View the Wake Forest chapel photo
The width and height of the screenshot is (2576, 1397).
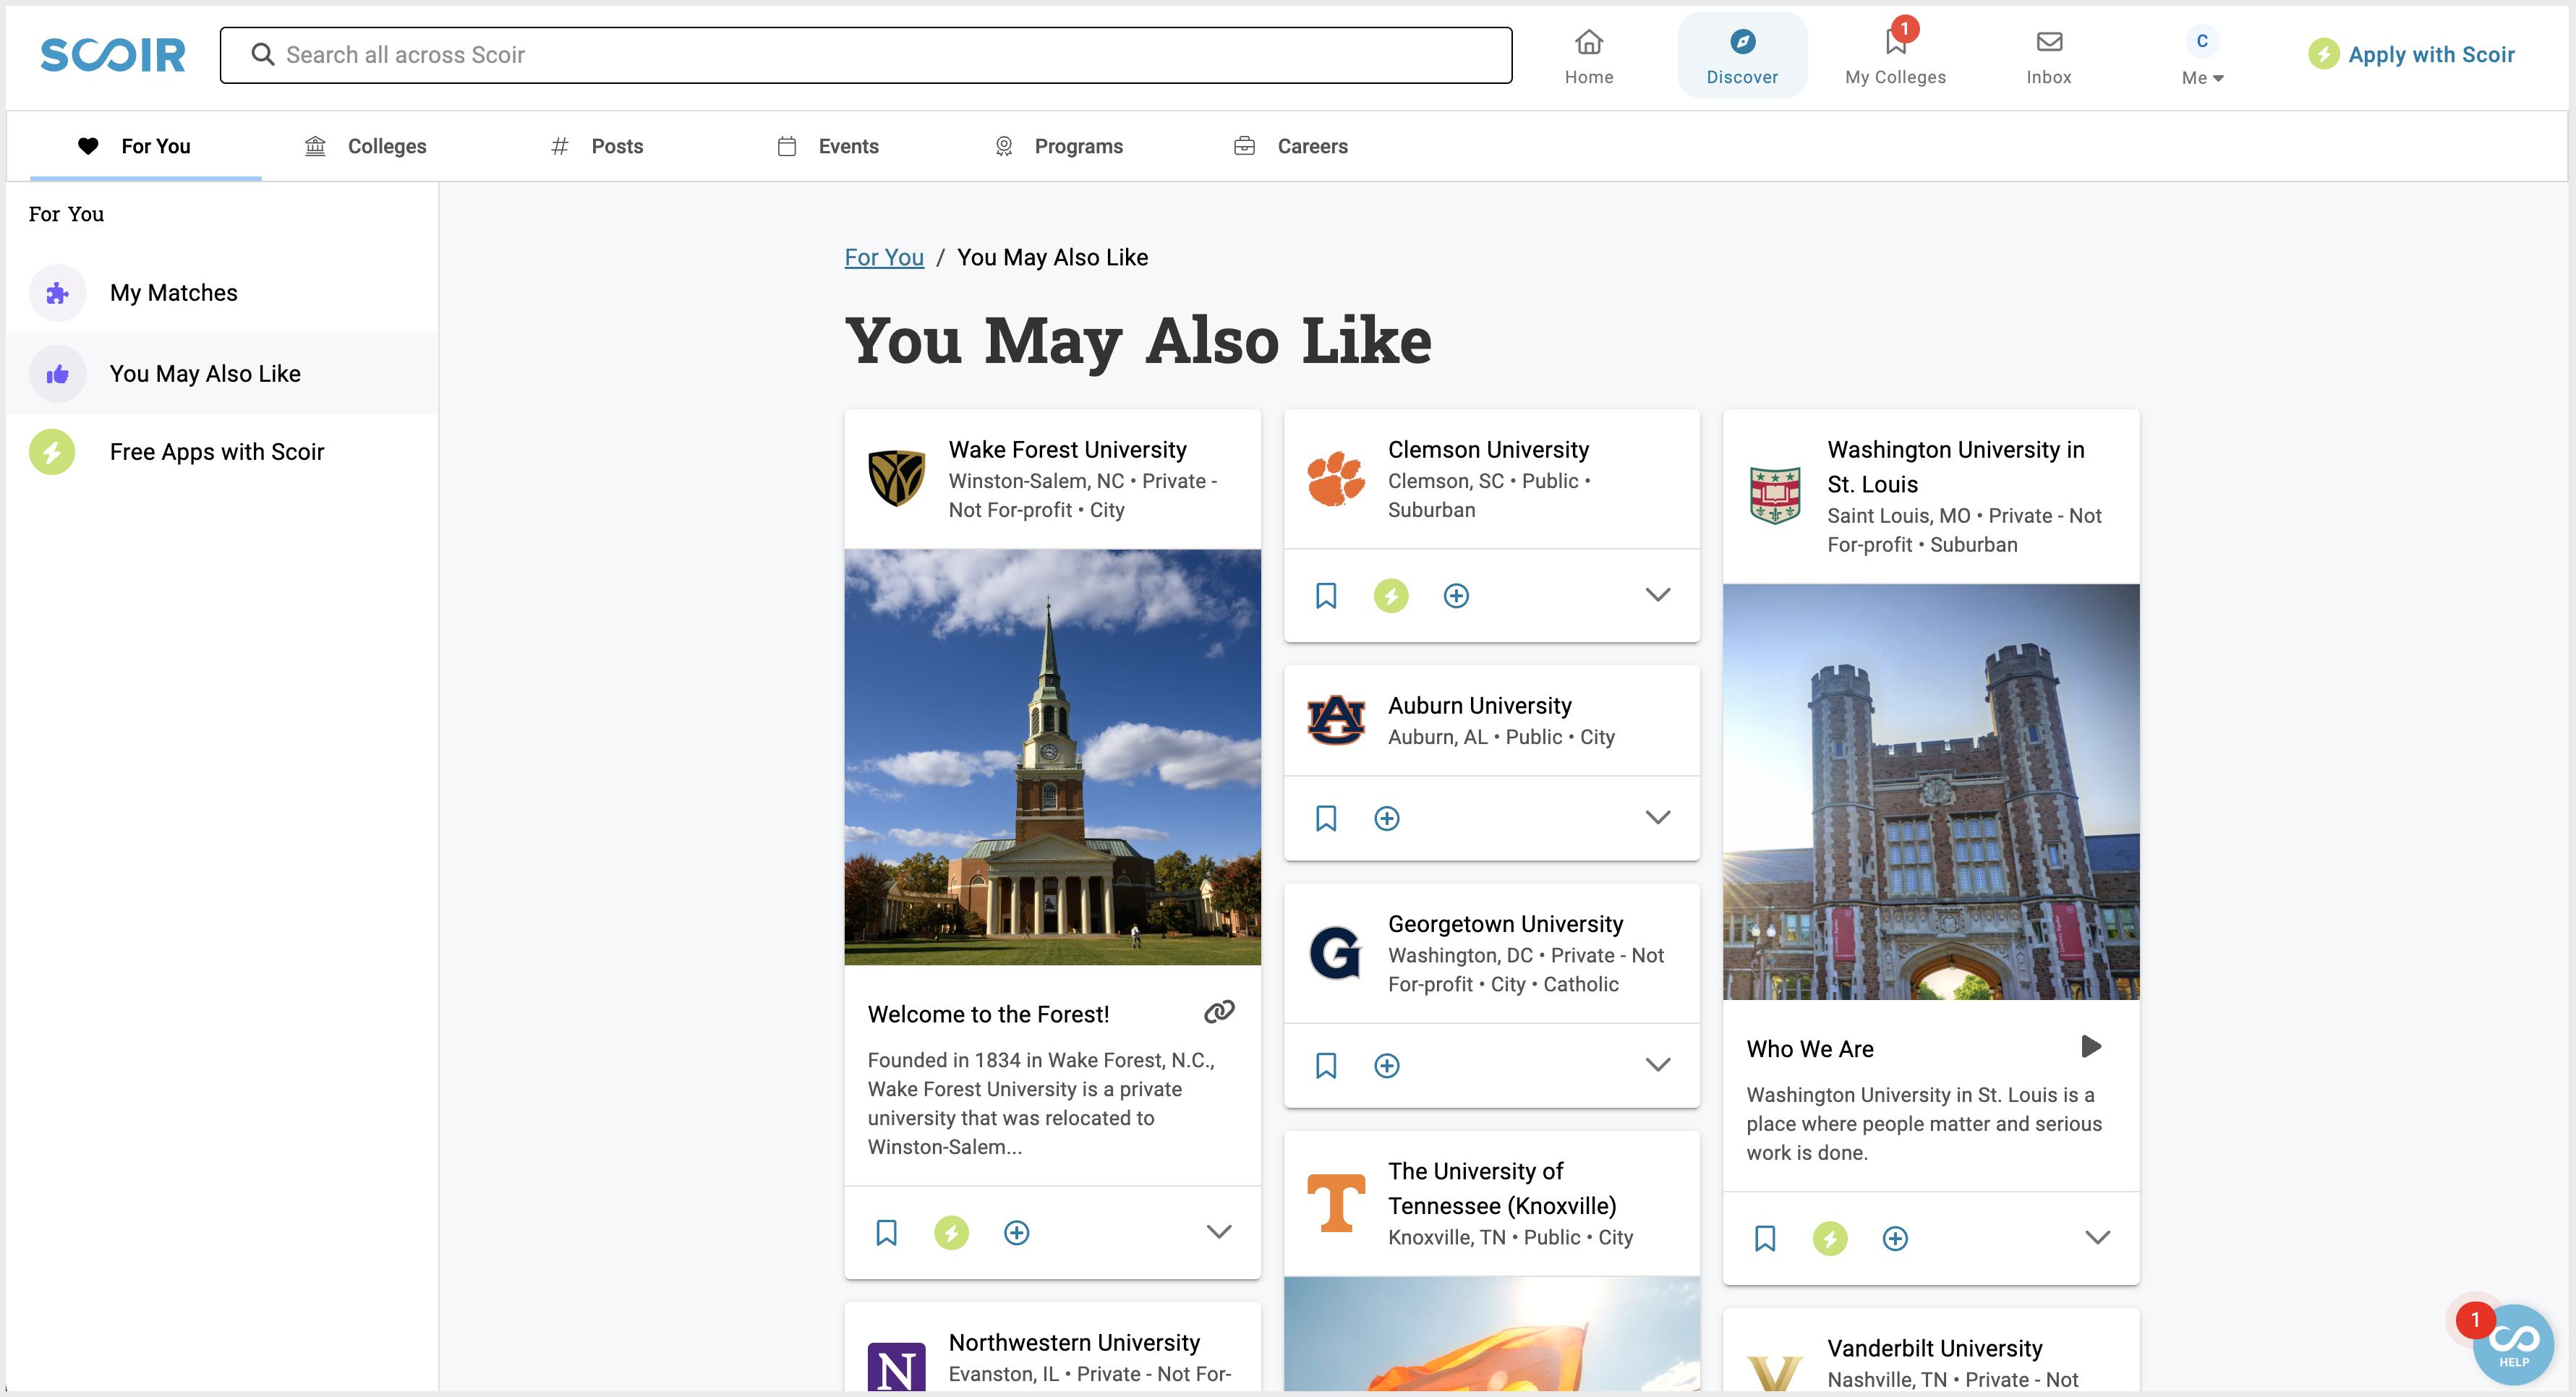tap(1052, 757)
